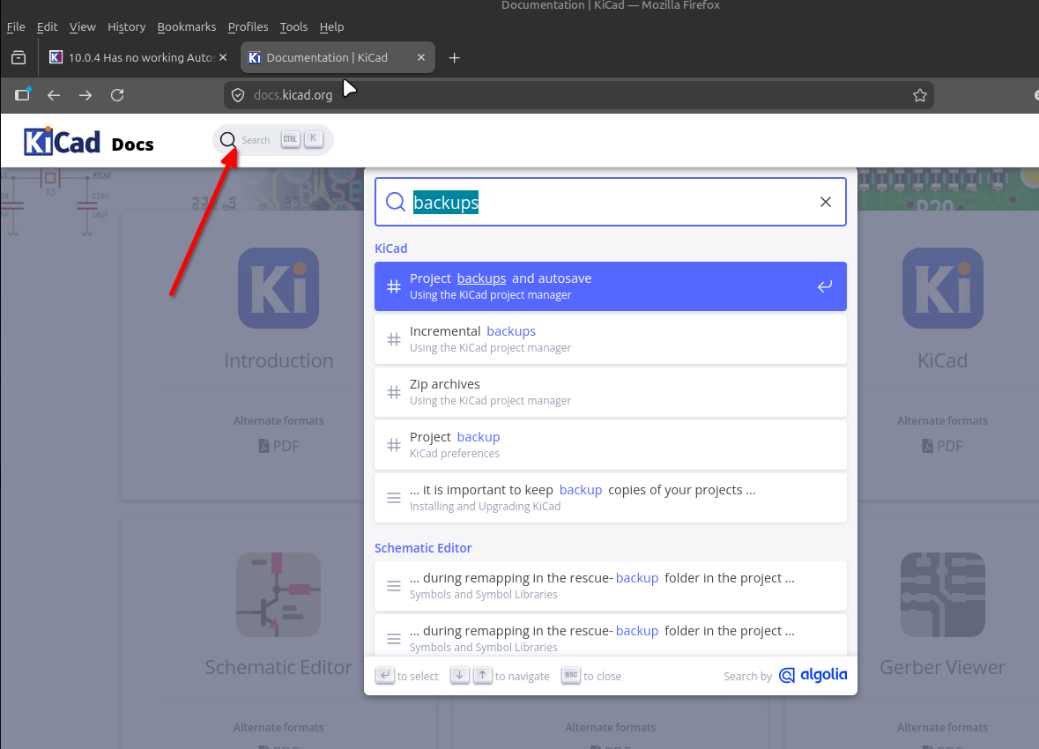Viewport: 1039px width, 749px height.
Task: Click the 'Search by' label text
Action: tap(747, 676)
